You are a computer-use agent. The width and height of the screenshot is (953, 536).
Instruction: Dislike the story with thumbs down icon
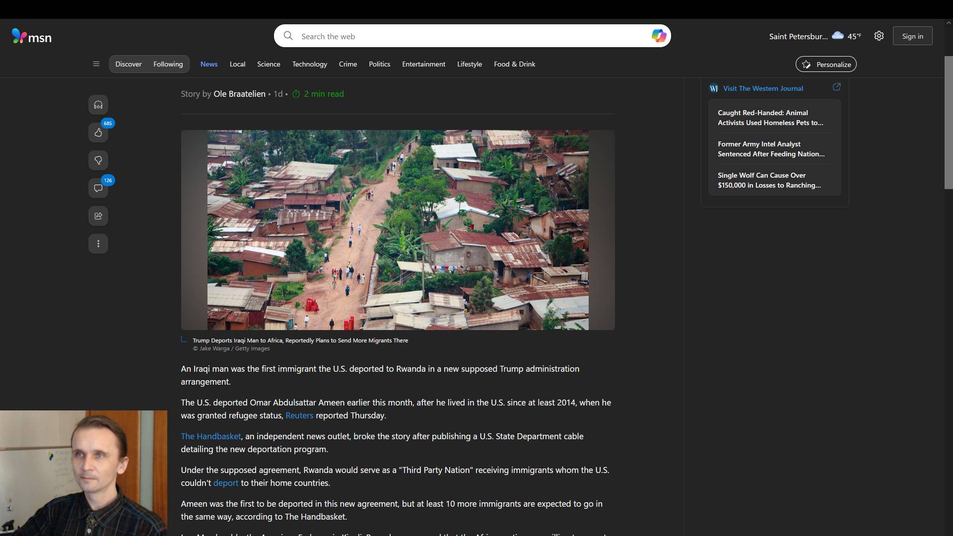click(98, 160)
